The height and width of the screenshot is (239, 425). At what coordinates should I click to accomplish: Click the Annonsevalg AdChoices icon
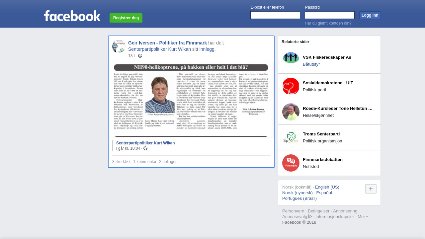tap(310, 216)
